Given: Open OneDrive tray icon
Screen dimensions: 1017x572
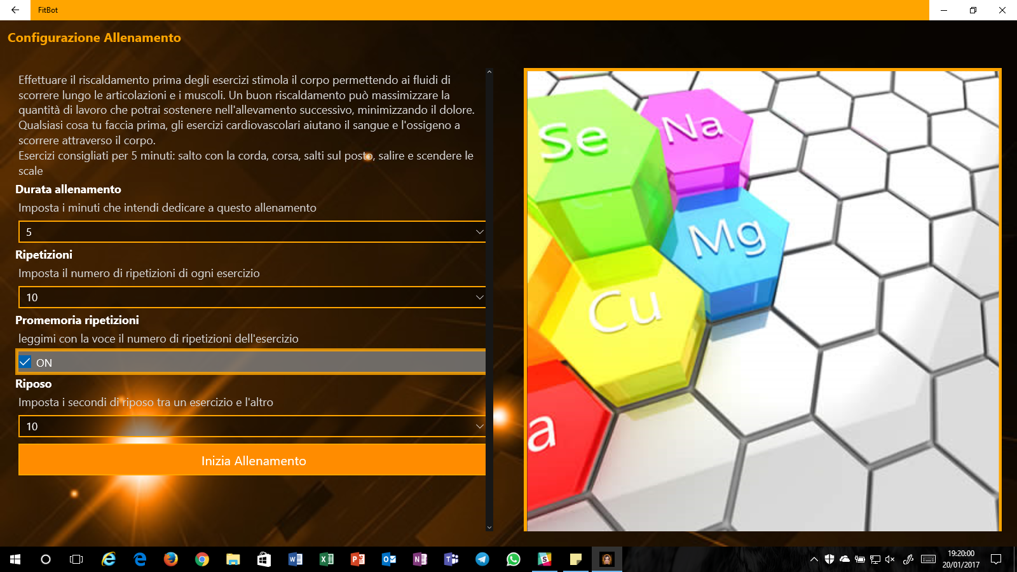Looking at the screenshot, I should (x=845, y=559).
